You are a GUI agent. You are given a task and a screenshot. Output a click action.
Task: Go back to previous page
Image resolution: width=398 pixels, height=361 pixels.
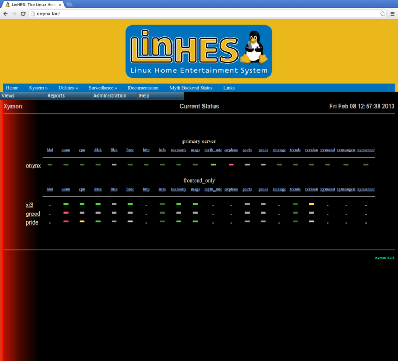(x=6, y=14)
